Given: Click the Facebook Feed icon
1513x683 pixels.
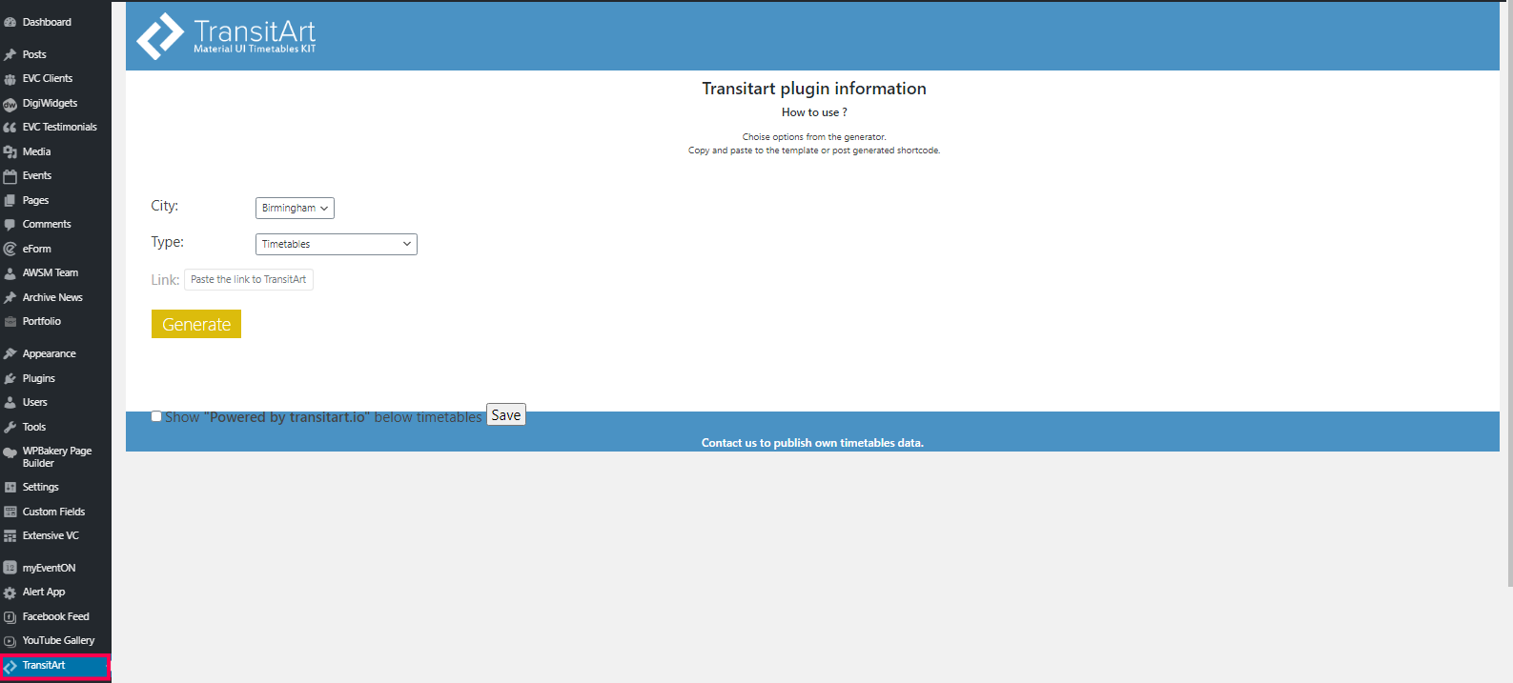Looking at the screenshot, I should (x=10, y=617).
